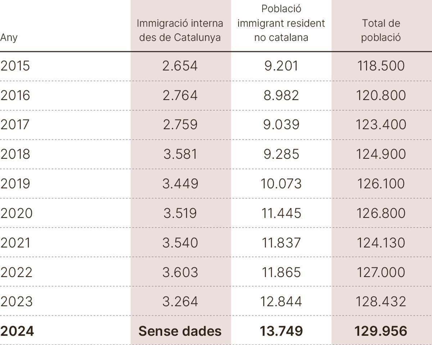Select the bold 129.956 total population
432x345 pixels.
381,331
